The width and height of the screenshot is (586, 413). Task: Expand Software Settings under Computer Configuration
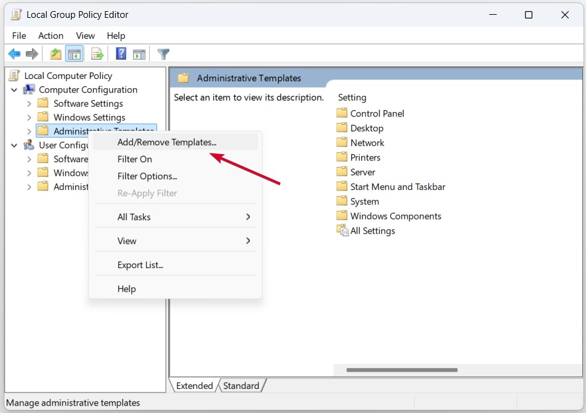29,104
